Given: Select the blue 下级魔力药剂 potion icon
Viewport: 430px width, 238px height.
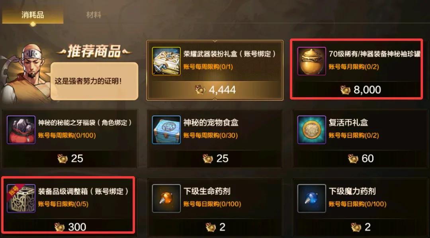Looking at the screenshot, I should (x=311, y=198).
